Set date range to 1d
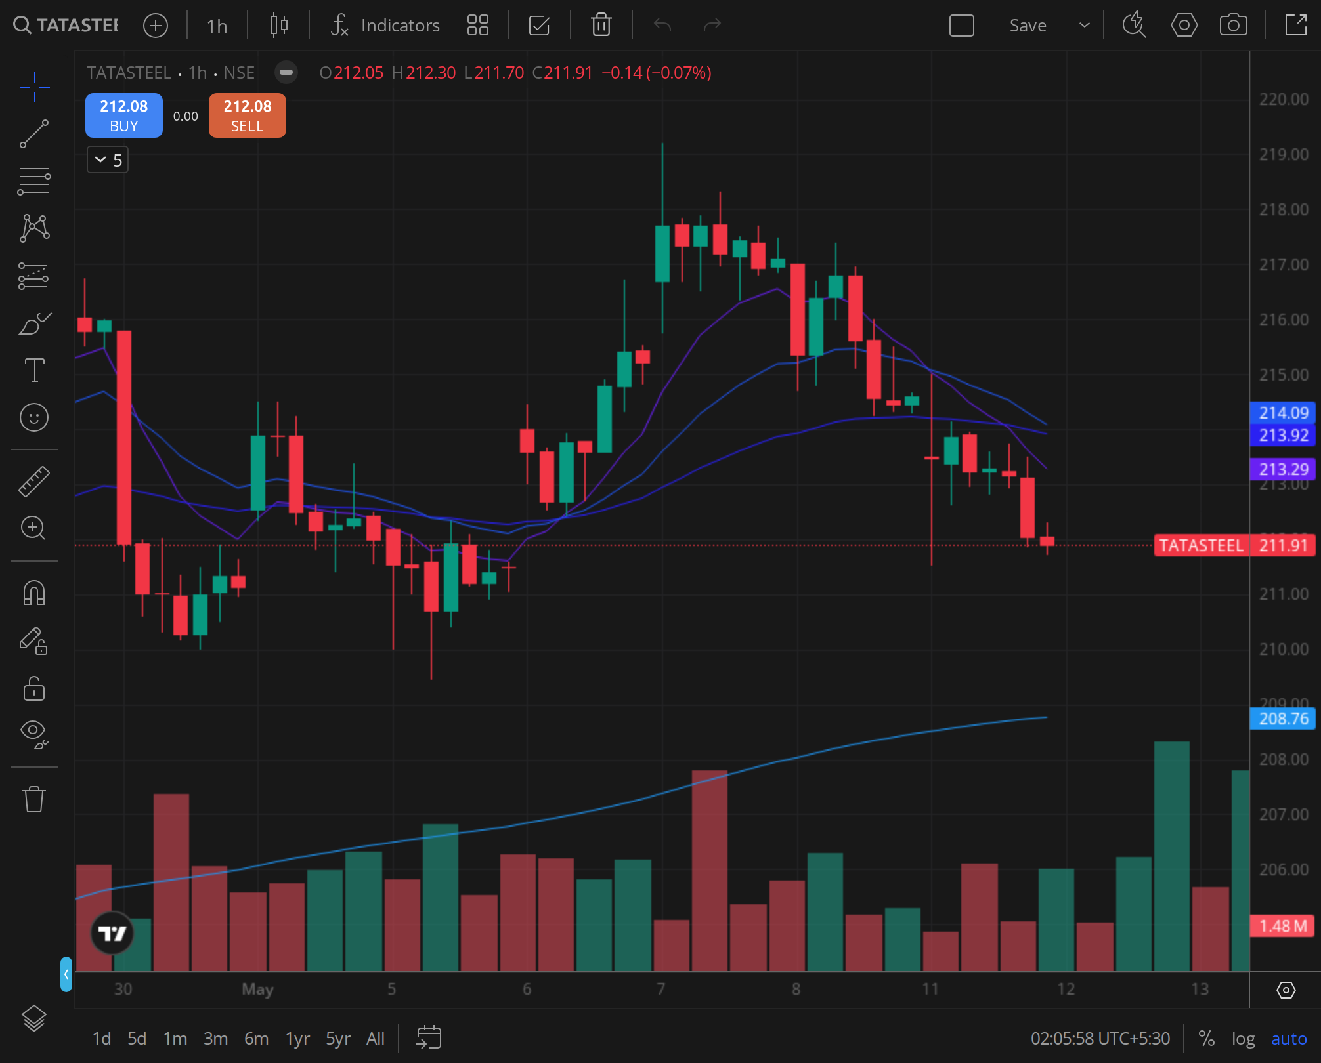This screenshot has width=1321, height=1063. coord(102,1038)
